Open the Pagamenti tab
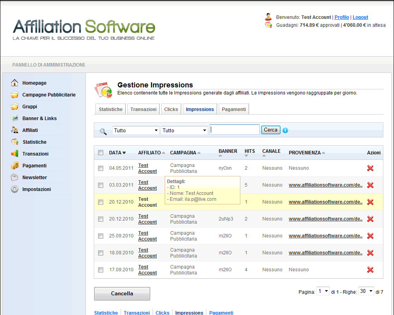Image resolution: width=394 pixels, height=315 pixels. (234, 109)
